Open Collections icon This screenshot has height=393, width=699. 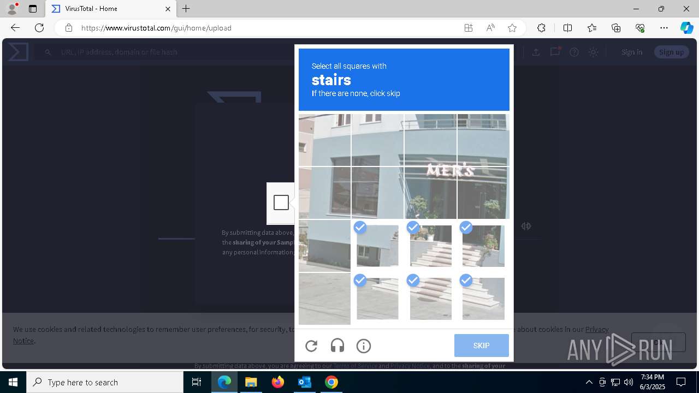pyautogui.click(x=616, y=28)
